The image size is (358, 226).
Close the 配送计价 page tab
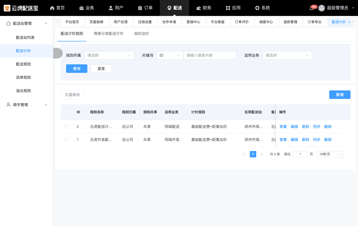click(349, 22)
